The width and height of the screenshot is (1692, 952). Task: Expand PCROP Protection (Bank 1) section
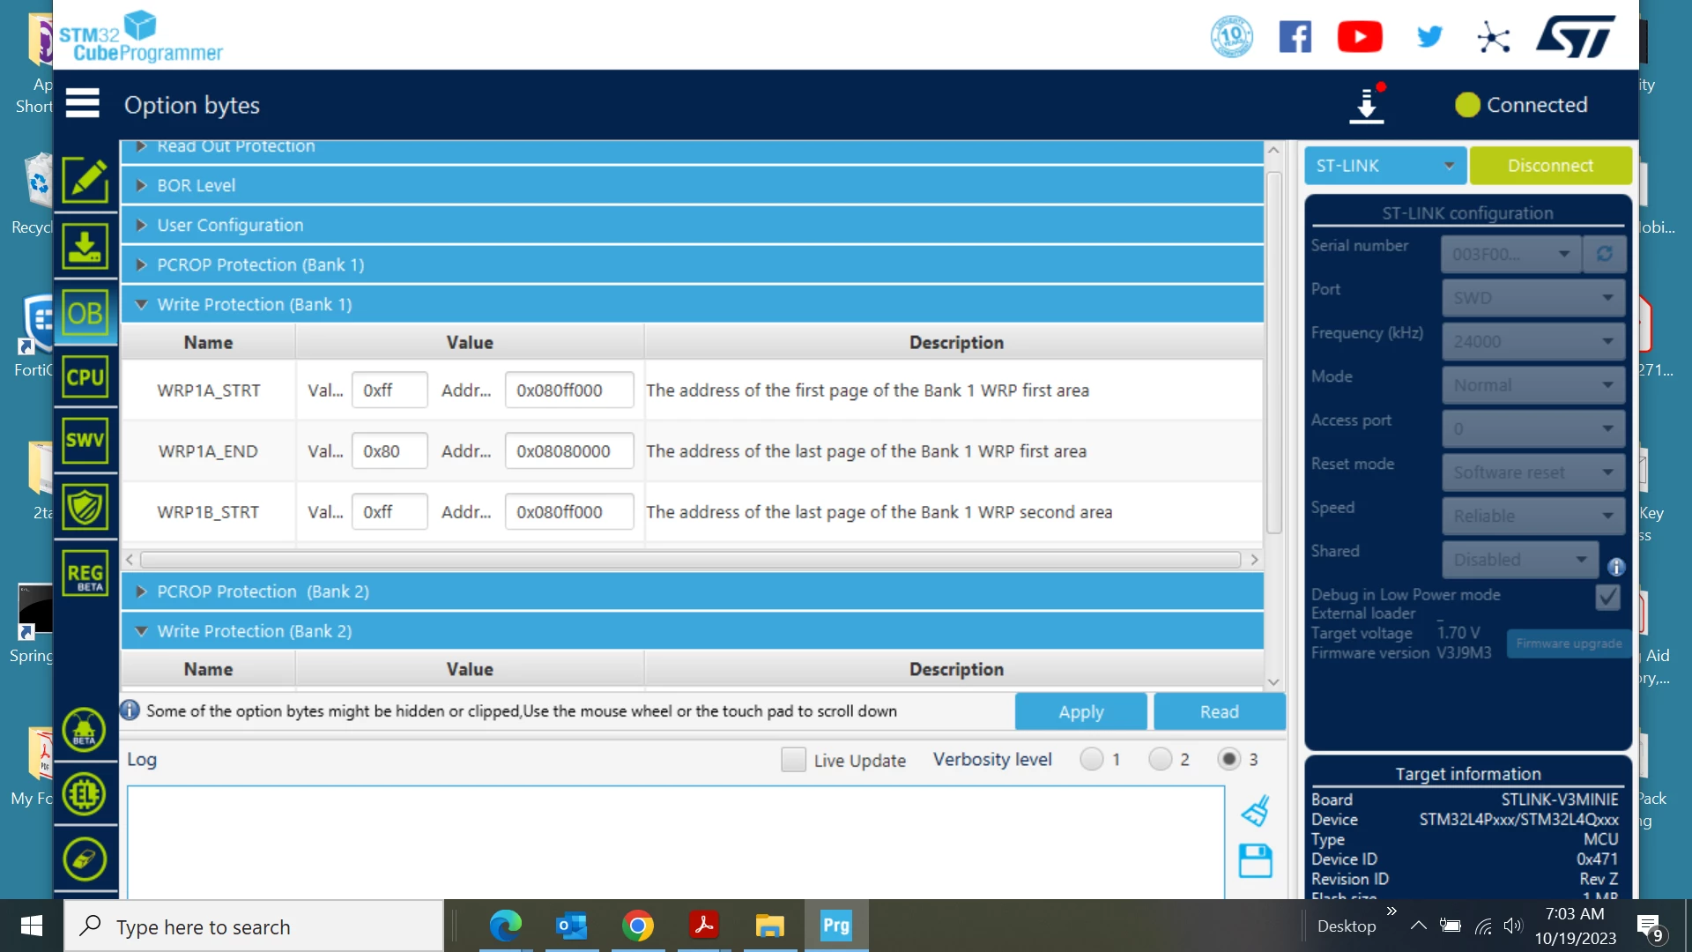coord(692,264)
